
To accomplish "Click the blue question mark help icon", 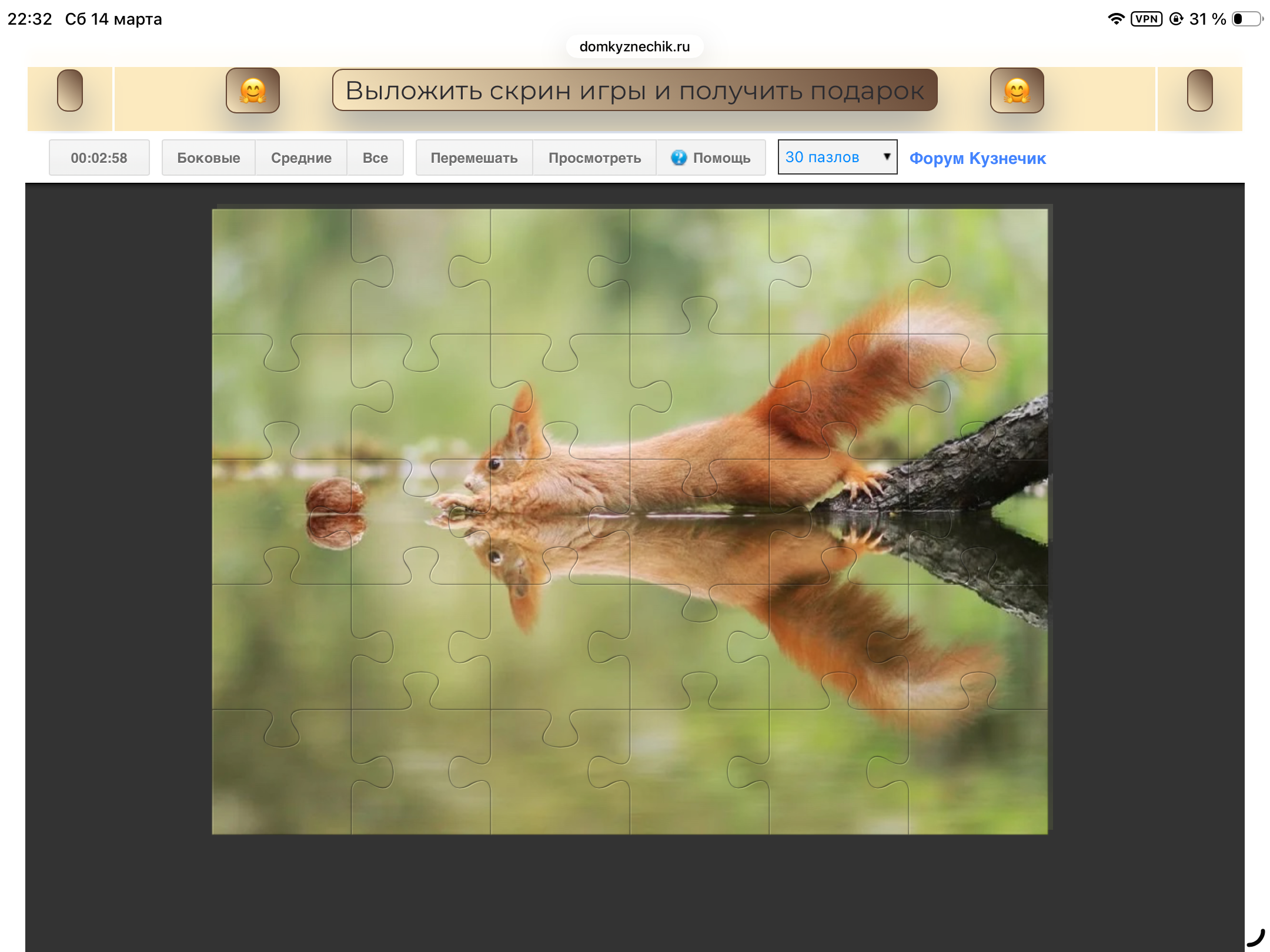I will [679, 157].
